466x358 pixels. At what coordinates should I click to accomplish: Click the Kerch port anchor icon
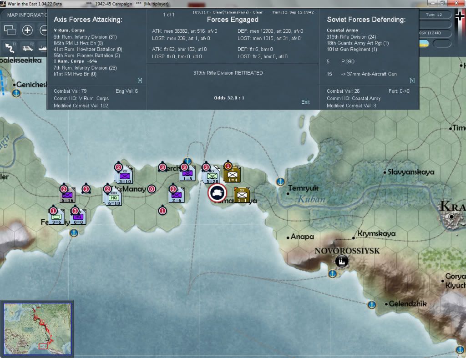coord(187,161)
